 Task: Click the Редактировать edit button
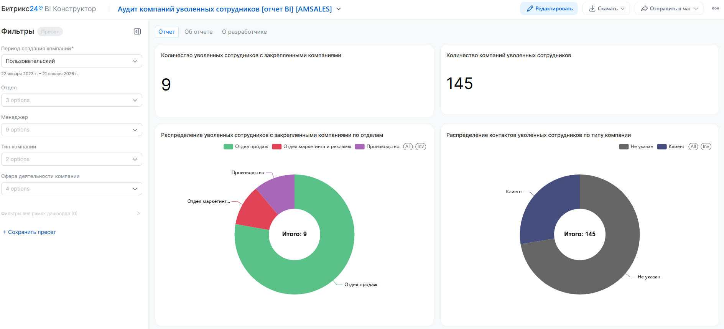(x=549, y=8)
